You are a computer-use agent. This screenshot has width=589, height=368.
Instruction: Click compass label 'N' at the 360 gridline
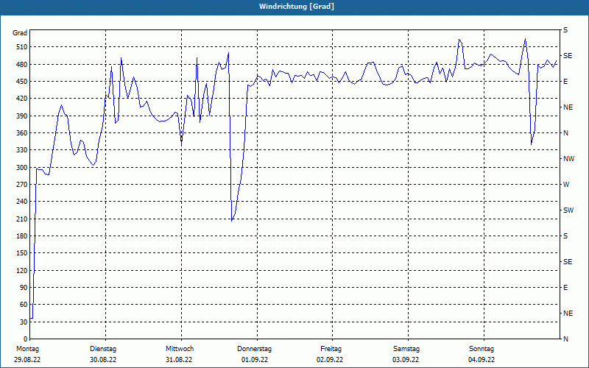pos(565,133)
